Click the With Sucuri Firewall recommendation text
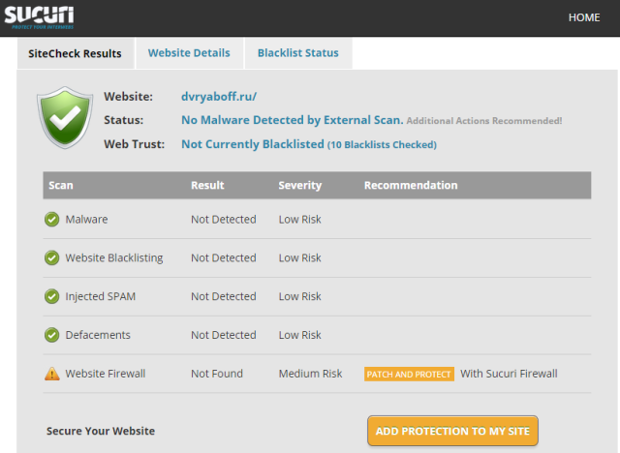Image resolution: width=620 pixels, height=453 pixels. pos(509,374)
